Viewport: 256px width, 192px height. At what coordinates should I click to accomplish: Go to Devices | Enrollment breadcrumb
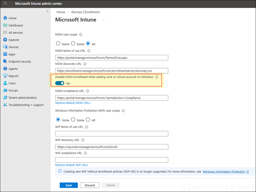click(85, 12)
